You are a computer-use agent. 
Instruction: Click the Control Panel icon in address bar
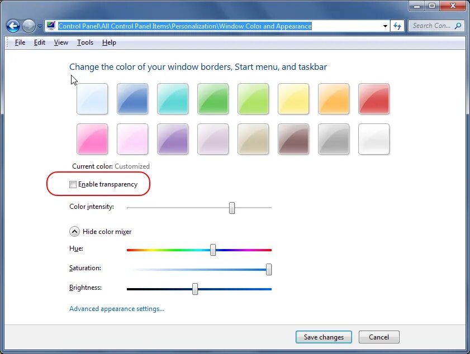click(51, 26)
